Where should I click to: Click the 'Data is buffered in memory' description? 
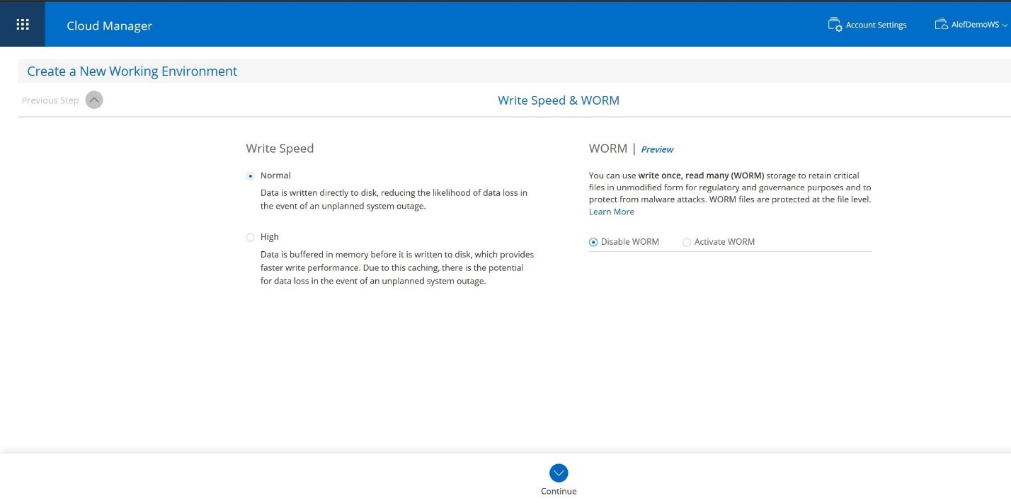point(397,267)
